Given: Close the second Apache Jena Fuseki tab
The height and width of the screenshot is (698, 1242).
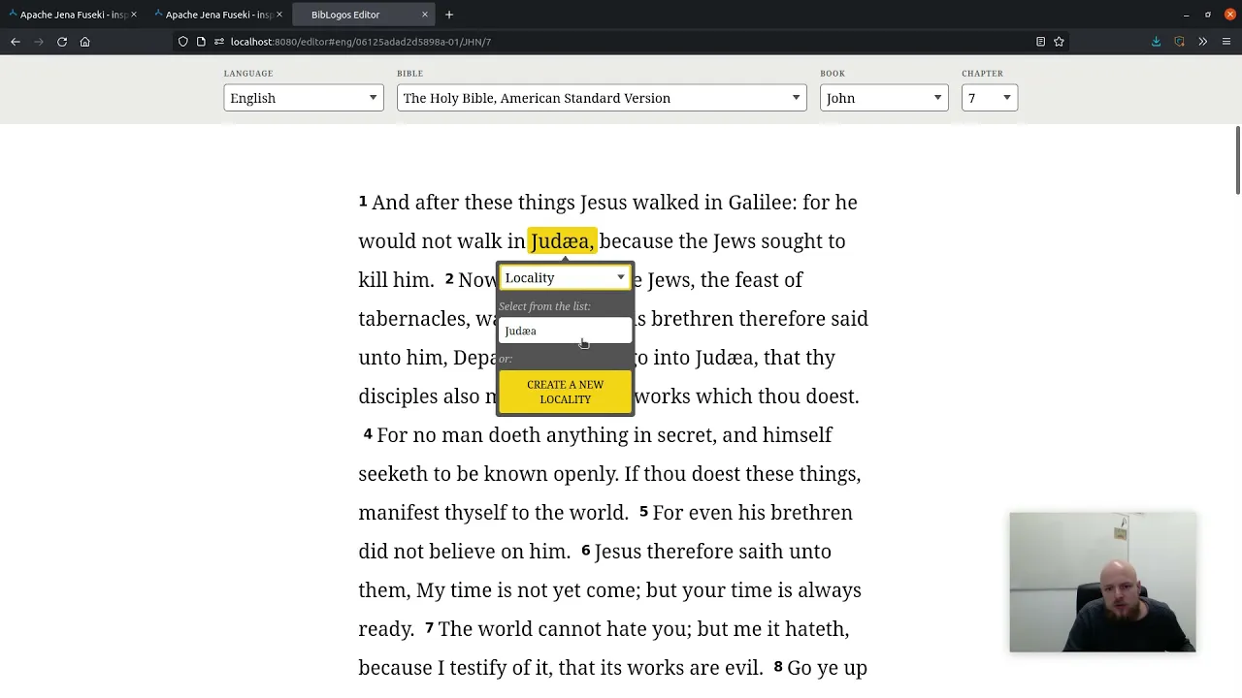Looking at the screenshot, I should tap(278, 15).
